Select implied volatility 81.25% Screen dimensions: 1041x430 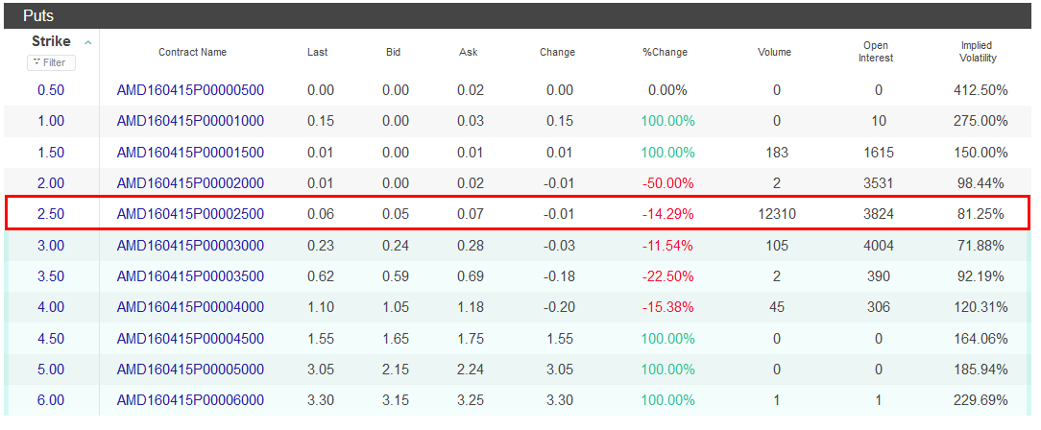[x=979, y=214]
